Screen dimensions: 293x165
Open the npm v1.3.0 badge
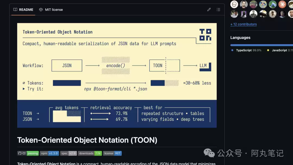(x=49, y=153)
